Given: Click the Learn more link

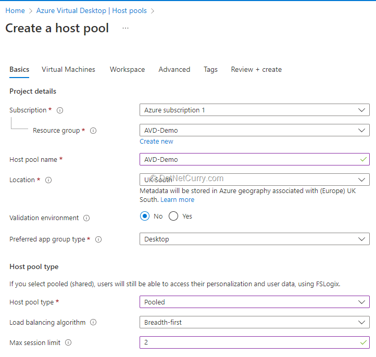Looking at the screenshot, I should point(178,200).
